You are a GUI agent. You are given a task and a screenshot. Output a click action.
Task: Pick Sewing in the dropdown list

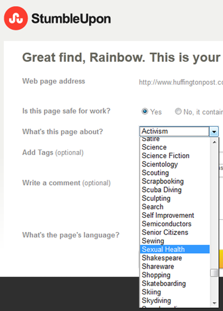pos(175,241)
